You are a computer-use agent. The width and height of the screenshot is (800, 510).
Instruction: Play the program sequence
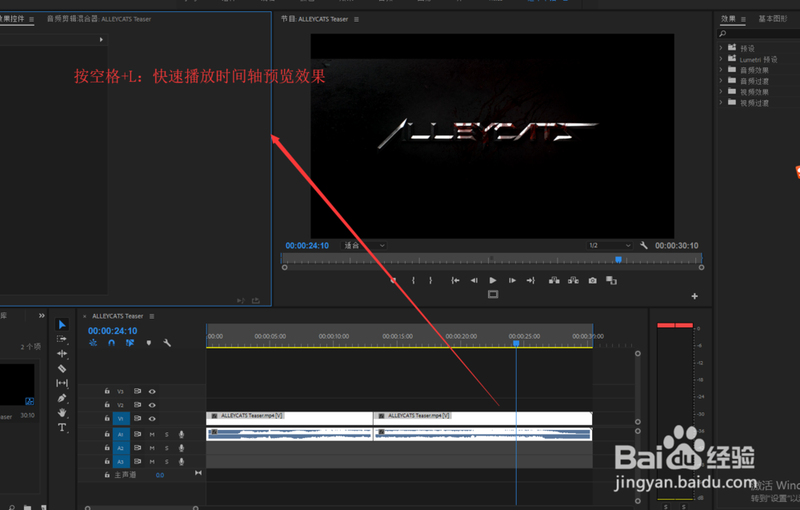[492, 280]
